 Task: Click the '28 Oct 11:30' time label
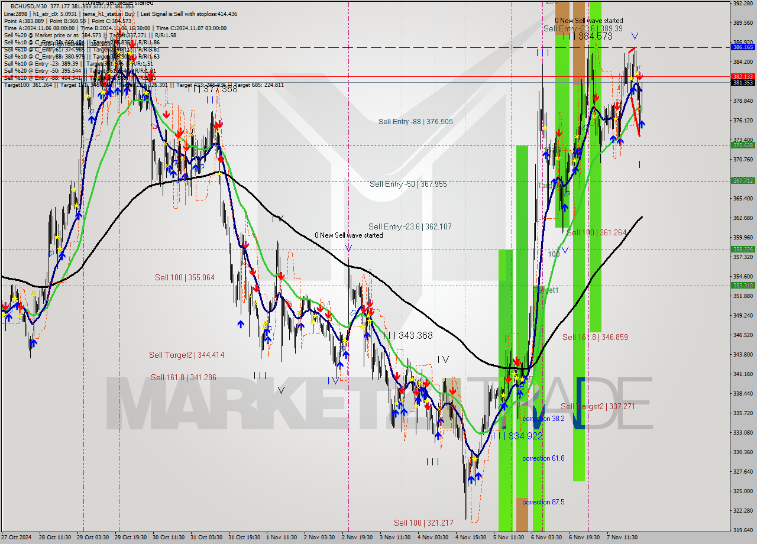(x=56, y=537)
